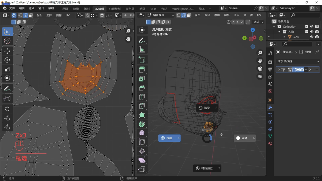Viewport: 322px width, 181px height.
Task: Select the Transform tool in UV editor
Action: click(7, 78)
